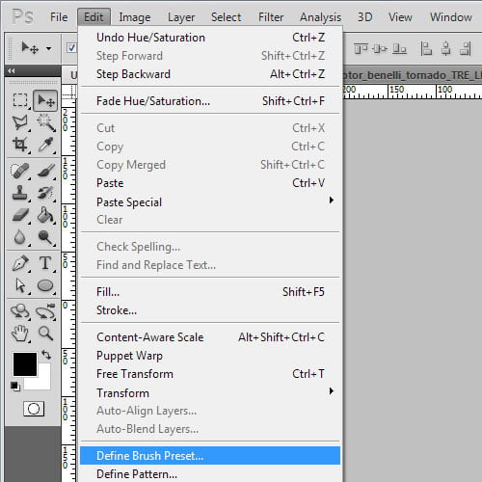Viewport: 482px width, 482px height.
Task: Select the Rectangular Marquee tool
Action: pyautogui.click(x=20, y=100)
